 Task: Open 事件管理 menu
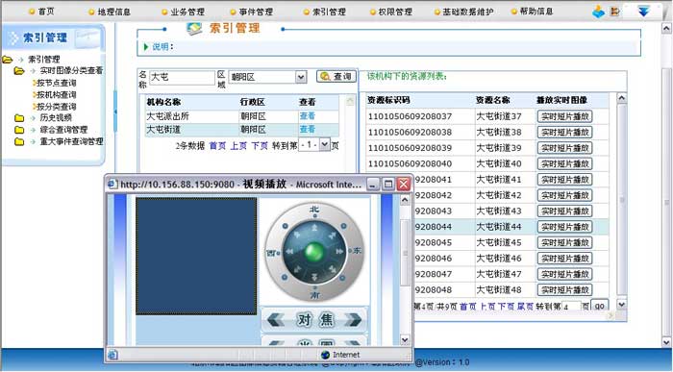coord(256,12)
